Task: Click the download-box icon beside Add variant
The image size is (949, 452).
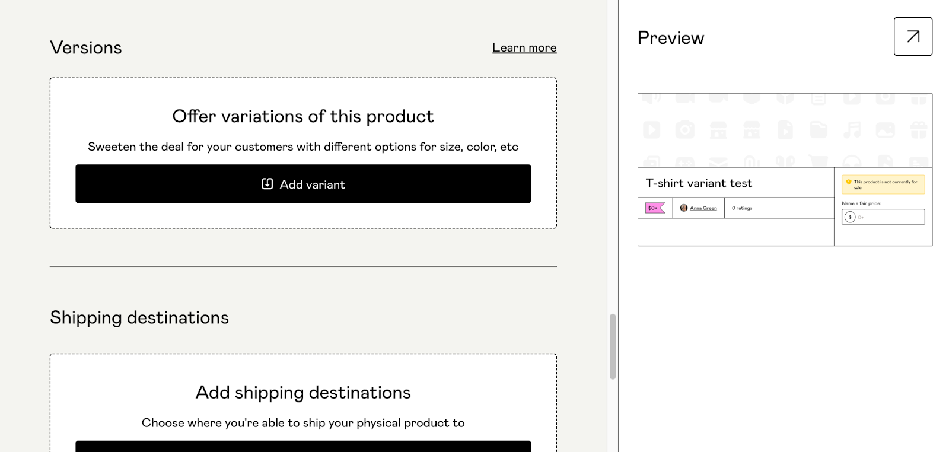Action: tap(267, 184)
